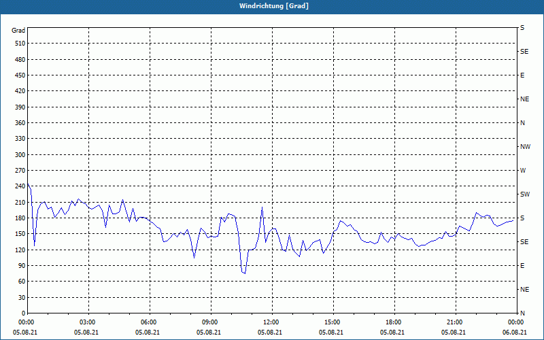The image size is (544, 340).
Task: Click the 270 y-axis value
Action: pyautogui.click(x=20, y=171)
